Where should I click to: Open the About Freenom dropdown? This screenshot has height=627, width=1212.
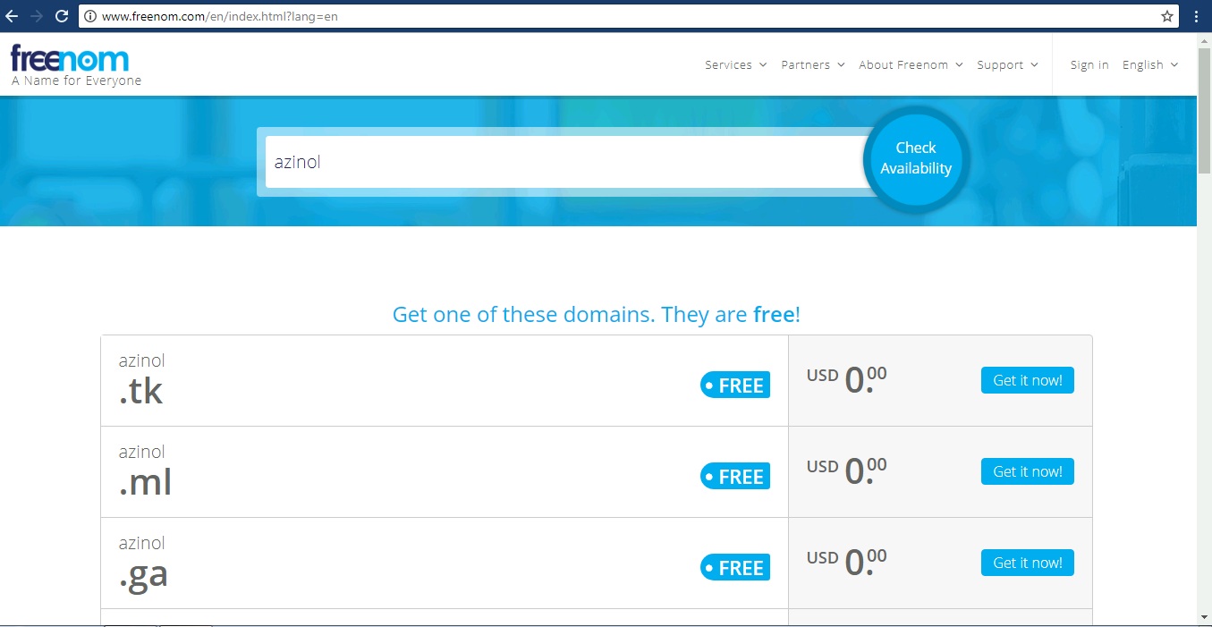(x=911, y=64)
